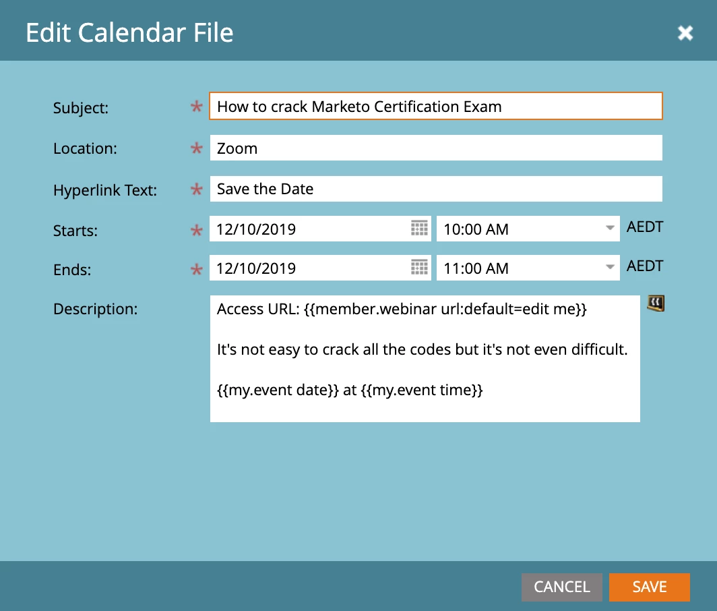Click the 11:00 AM end time combo box
This screenshot has width=717, height=611.
(x=528, y=268)
